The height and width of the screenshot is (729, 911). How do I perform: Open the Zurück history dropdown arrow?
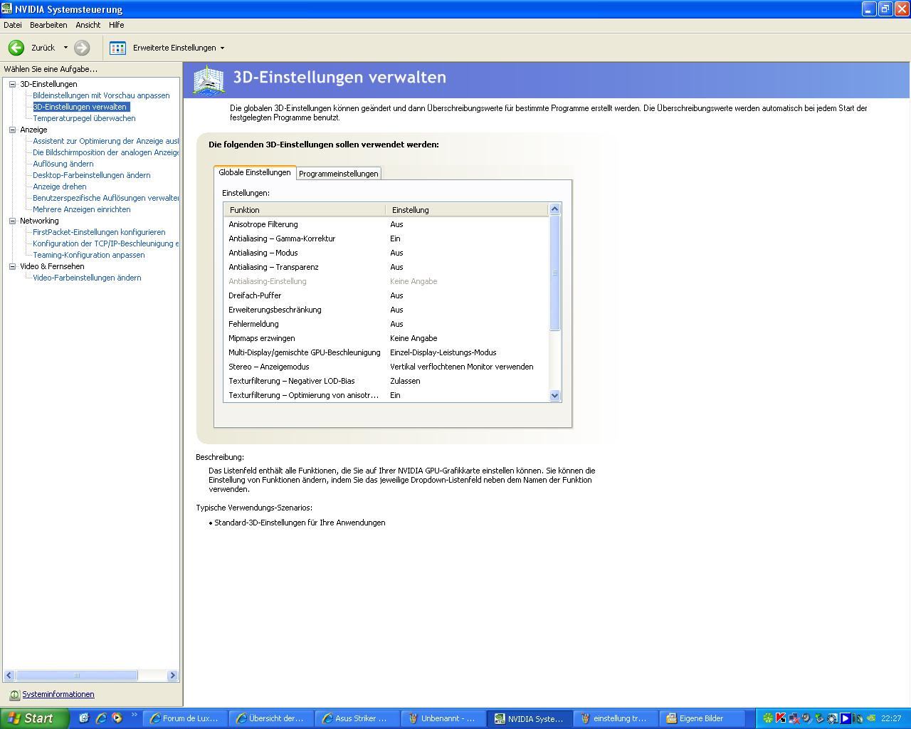click(65, 48)
